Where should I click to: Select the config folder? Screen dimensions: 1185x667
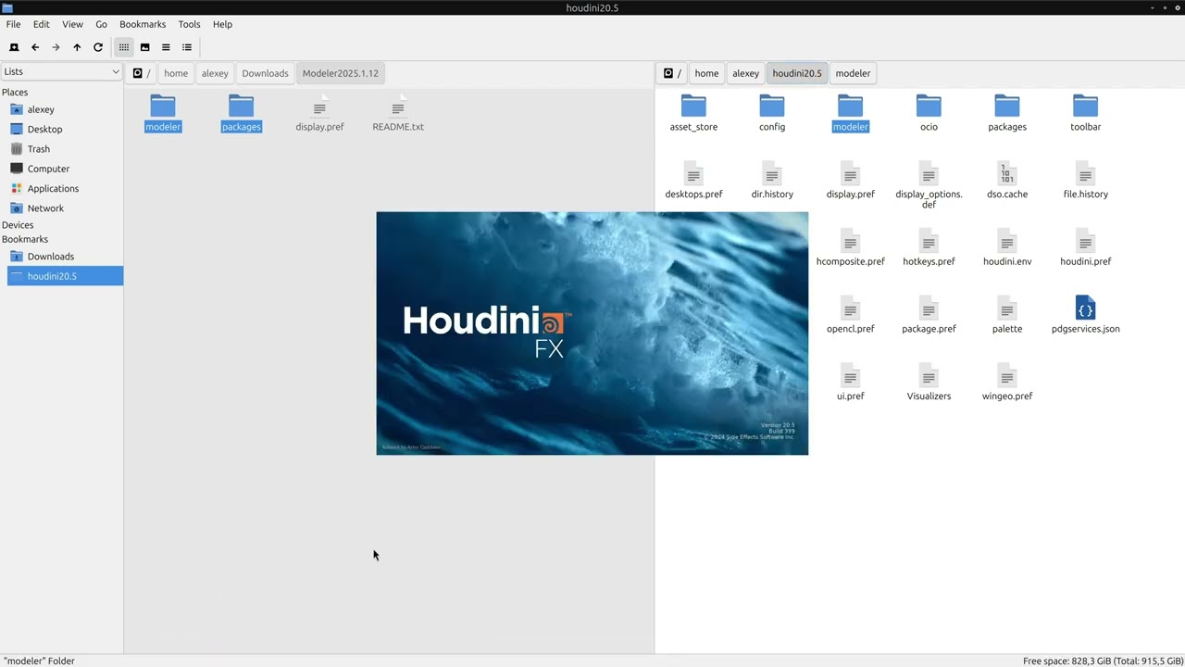[x=772, y=113]
